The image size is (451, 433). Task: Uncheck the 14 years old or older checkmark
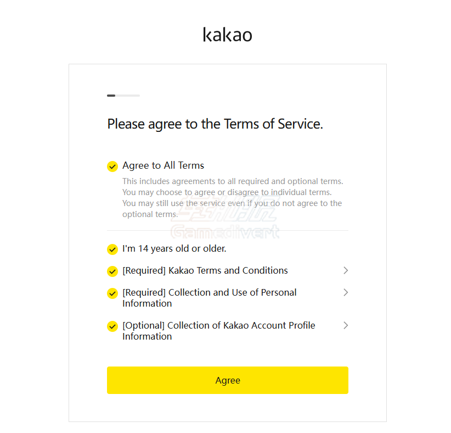(112, 249)
